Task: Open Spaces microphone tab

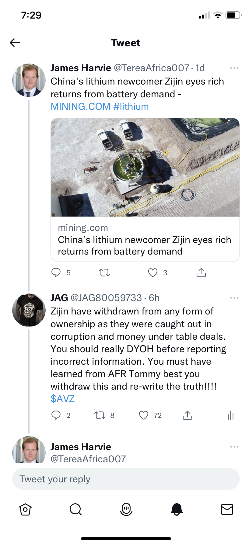Action: click(126, 509)
